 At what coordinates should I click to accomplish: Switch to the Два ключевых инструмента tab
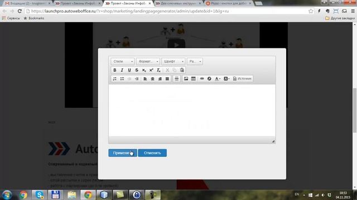pyautogui.click(x=178, y=3)
